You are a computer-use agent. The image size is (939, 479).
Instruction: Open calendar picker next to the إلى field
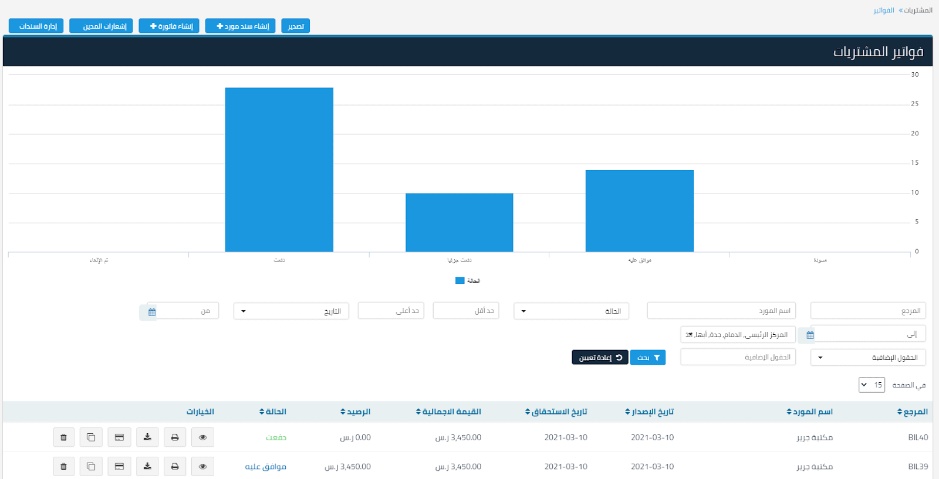coord(810,335)
